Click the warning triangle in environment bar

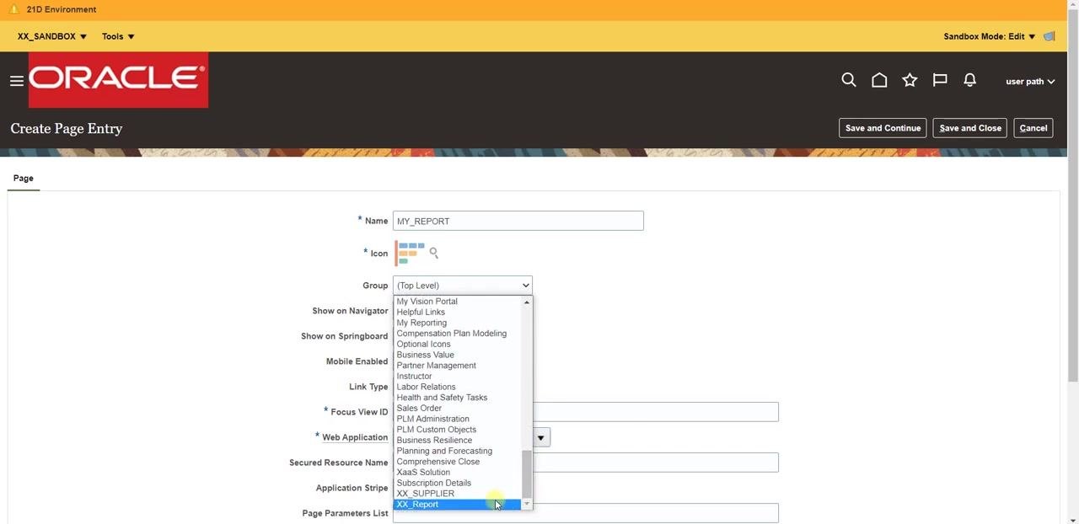click(13, 9)
